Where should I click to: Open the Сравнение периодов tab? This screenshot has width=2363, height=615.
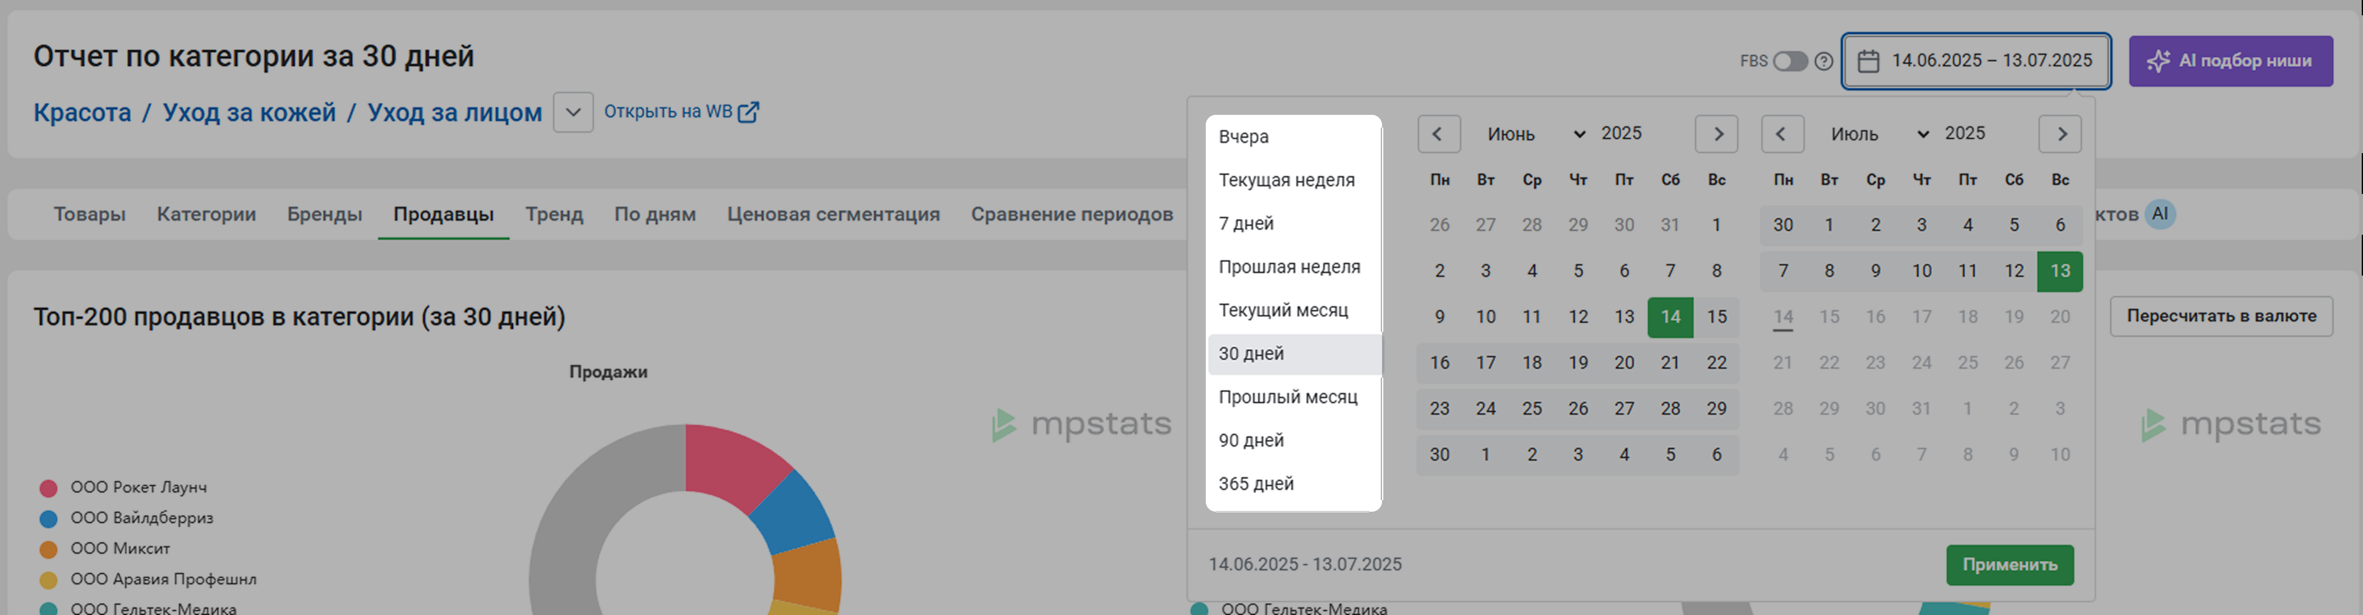[1072, 214]
